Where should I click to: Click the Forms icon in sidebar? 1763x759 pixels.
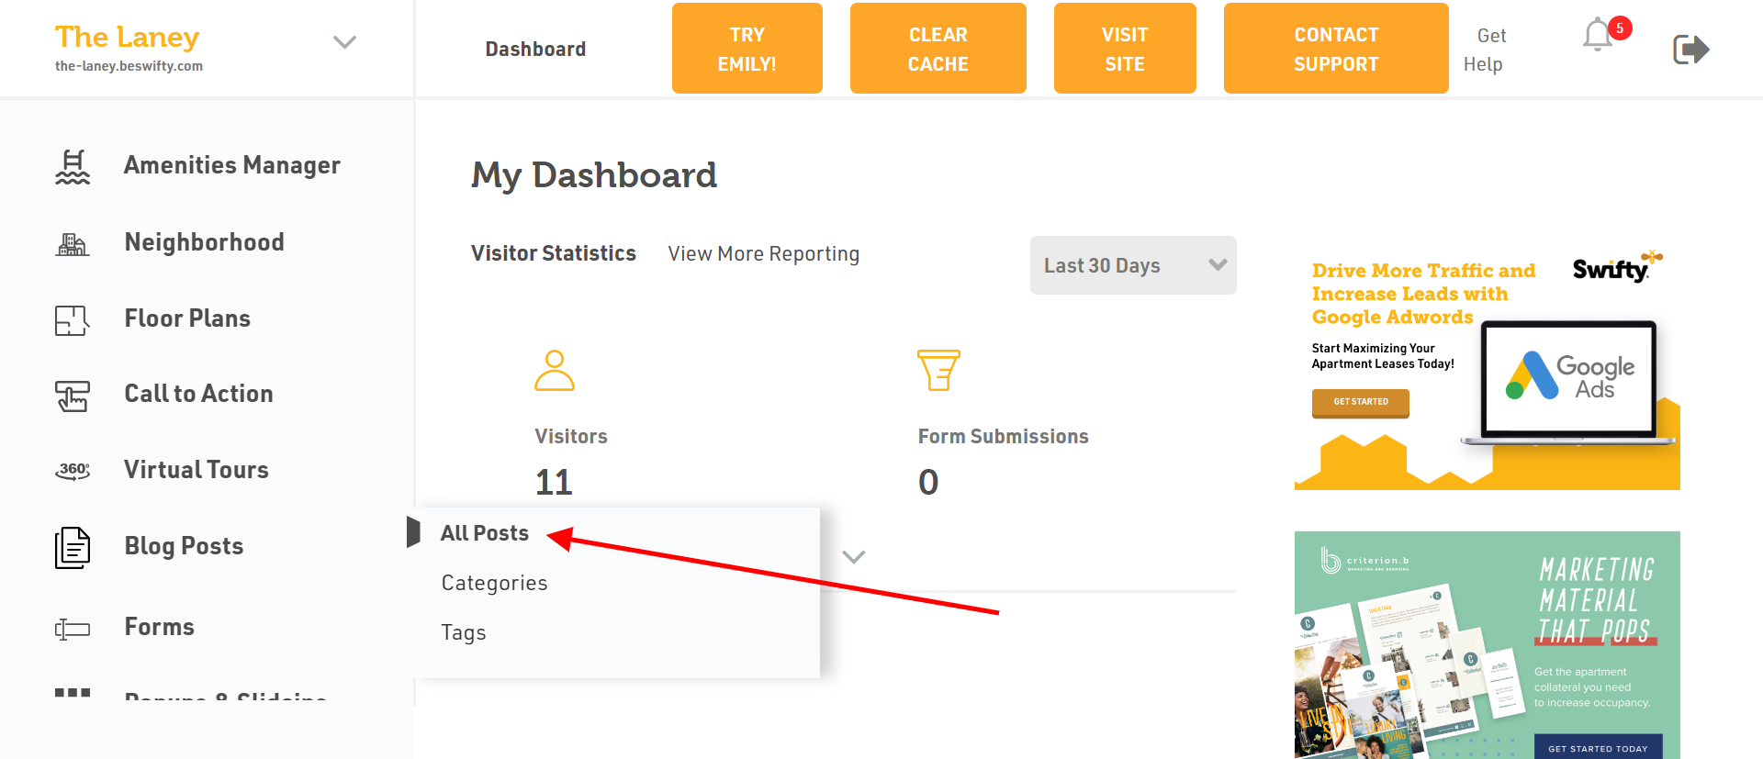[x=73, y=629]
